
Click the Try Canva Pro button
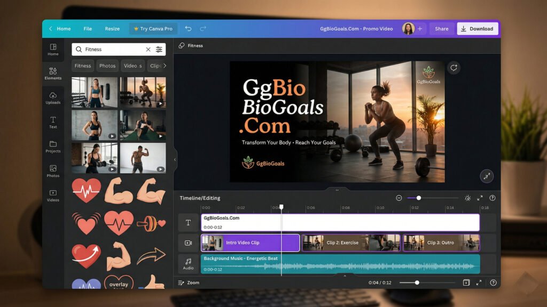click(x=153, y=28)
